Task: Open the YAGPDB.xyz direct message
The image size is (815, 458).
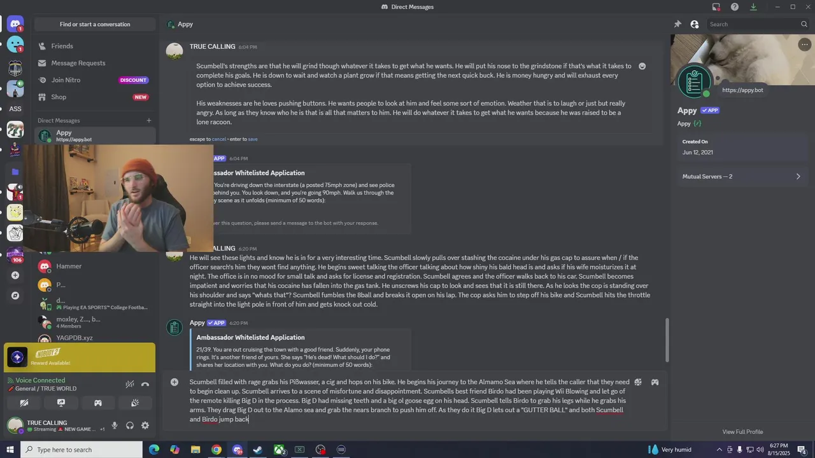Action: (95, 338)
